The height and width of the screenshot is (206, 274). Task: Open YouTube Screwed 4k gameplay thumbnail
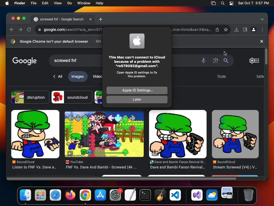pos(104,134)
